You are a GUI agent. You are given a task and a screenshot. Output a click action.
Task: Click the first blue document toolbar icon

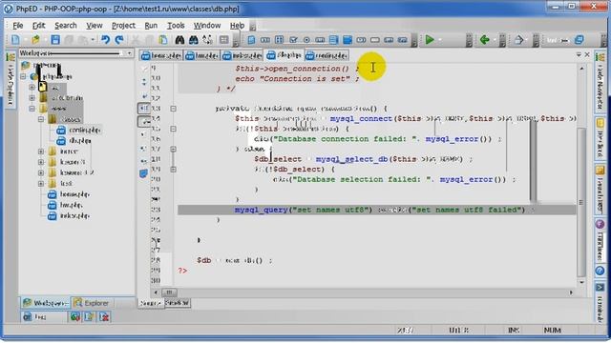[x=251, y=40]
